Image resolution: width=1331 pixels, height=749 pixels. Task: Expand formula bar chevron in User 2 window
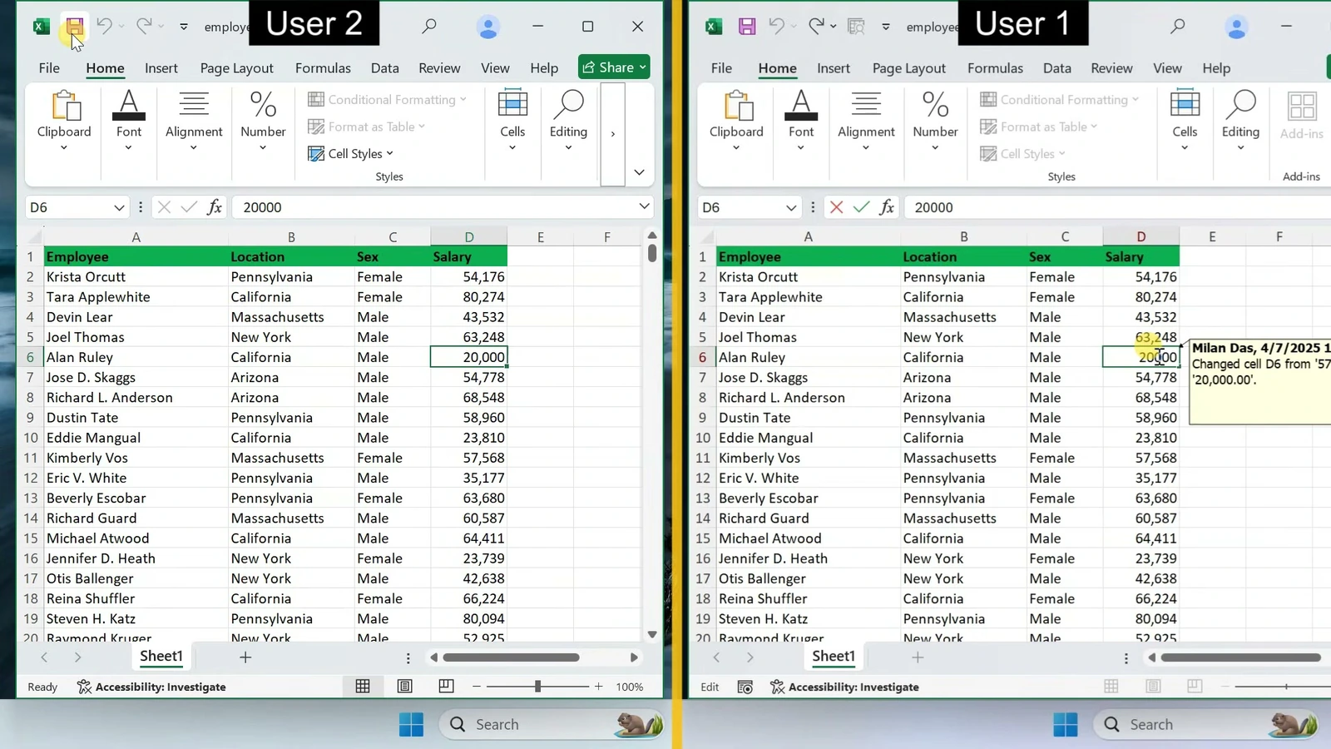tap(644, 206)
